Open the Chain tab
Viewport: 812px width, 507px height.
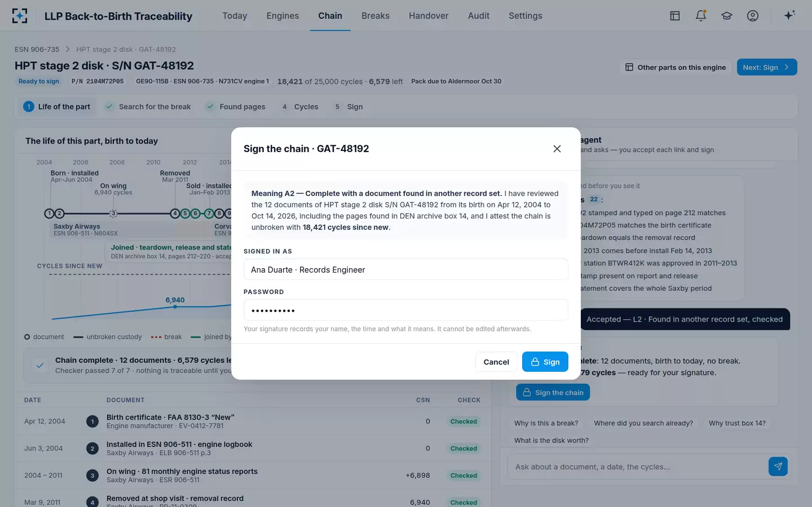click(x=330, y=16)
